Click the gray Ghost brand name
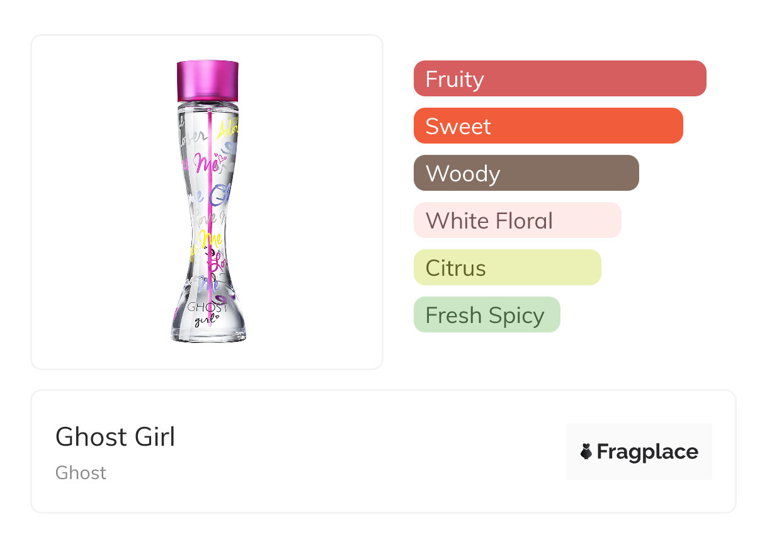767x544 pixels. [x=81, y=473]
